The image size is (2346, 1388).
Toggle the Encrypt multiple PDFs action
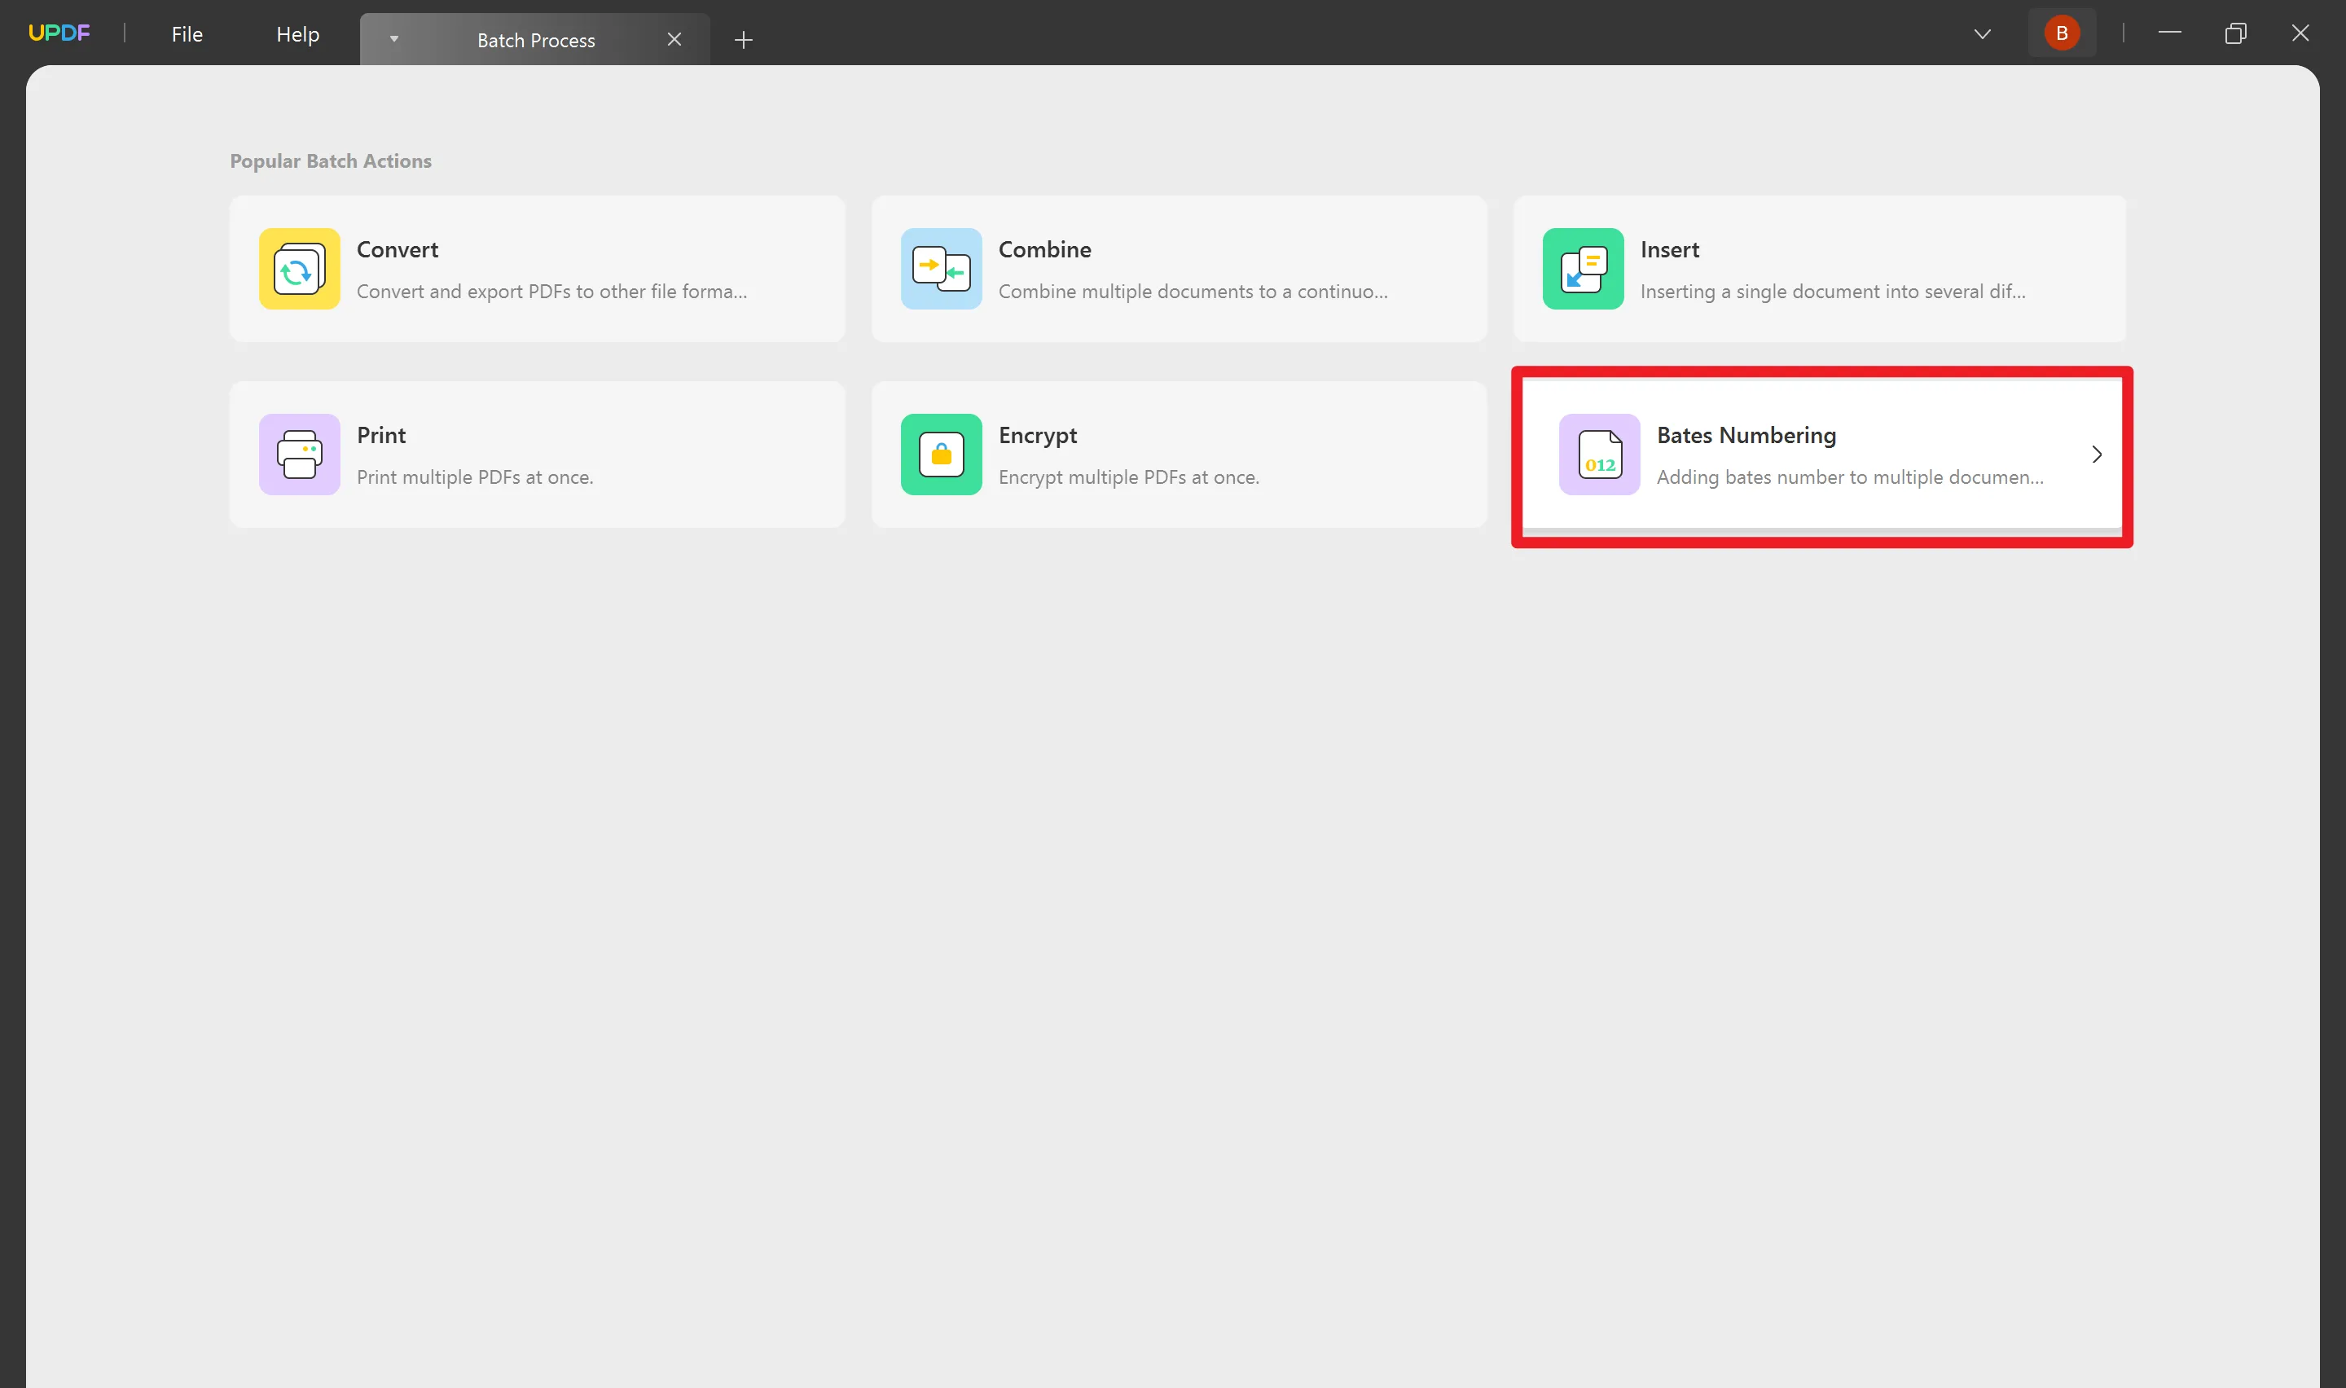click(x=1180, y=455)
